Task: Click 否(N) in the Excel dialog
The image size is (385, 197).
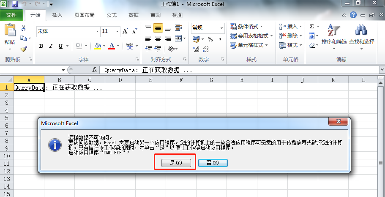Action: tap(213, 163)
